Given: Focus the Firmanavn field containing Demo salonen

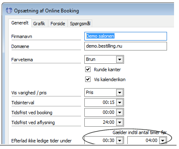Looking at the screenshot, I should click(x=126, y=36).
